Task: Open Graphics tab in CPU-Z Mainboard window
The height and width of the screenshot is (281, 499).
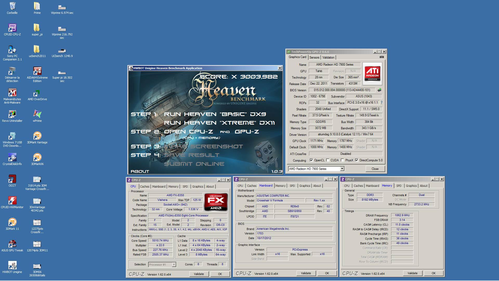Action: click(x=305, y=186)
